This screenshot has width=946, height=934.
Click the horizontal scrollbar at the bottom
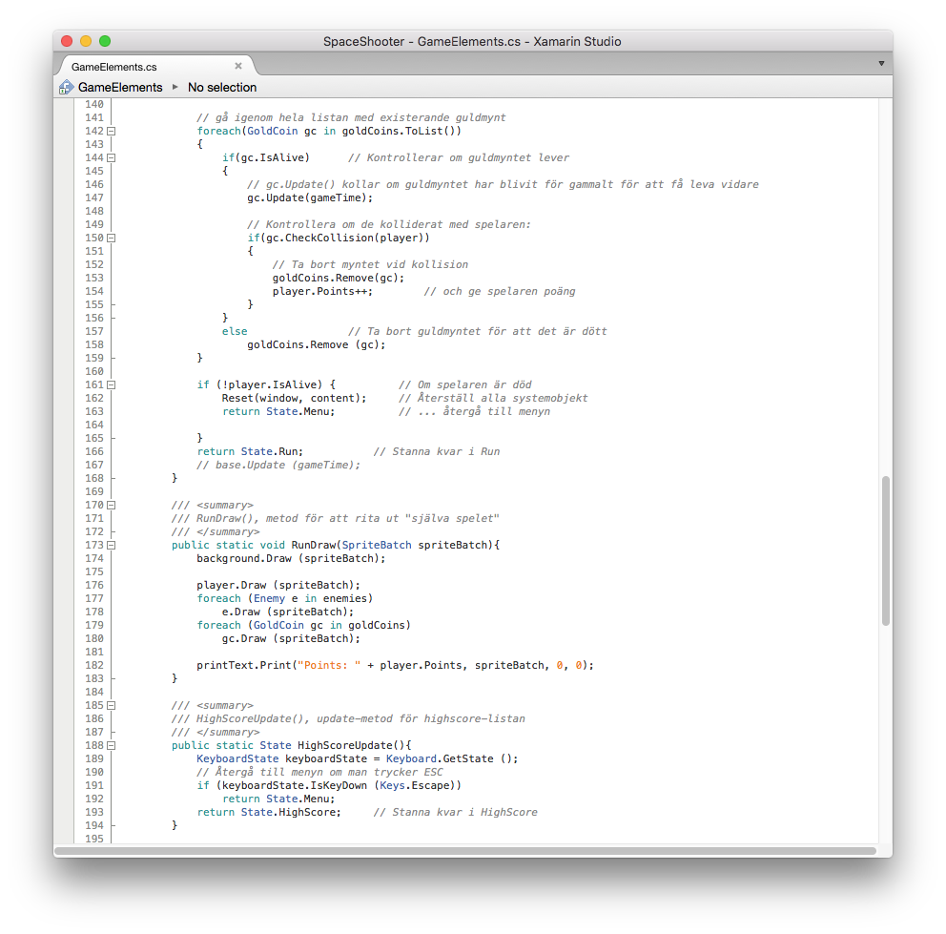pos(465,851)
